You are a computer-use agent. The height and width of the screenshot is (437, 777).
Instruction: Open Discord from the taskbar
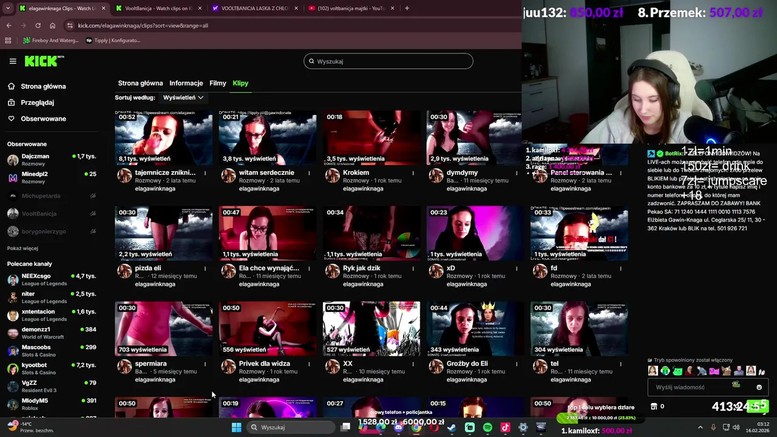tap(398, 427)
